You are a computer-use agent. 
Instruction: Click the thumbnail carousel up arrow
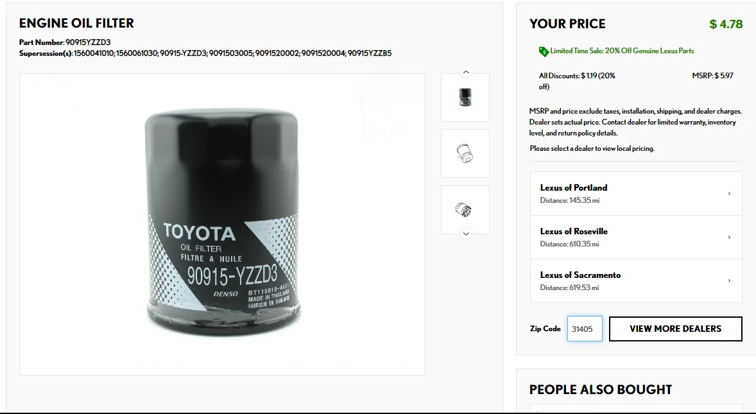[x=466, y=72]
